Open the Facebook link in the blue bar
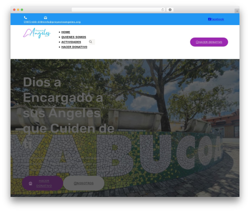The height and width of the screenshot is (212, 250). (x=216, y=19)
